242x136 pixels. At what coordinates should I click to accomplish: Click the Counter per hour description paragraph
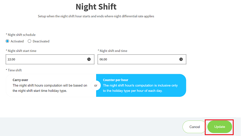(140, 88)
